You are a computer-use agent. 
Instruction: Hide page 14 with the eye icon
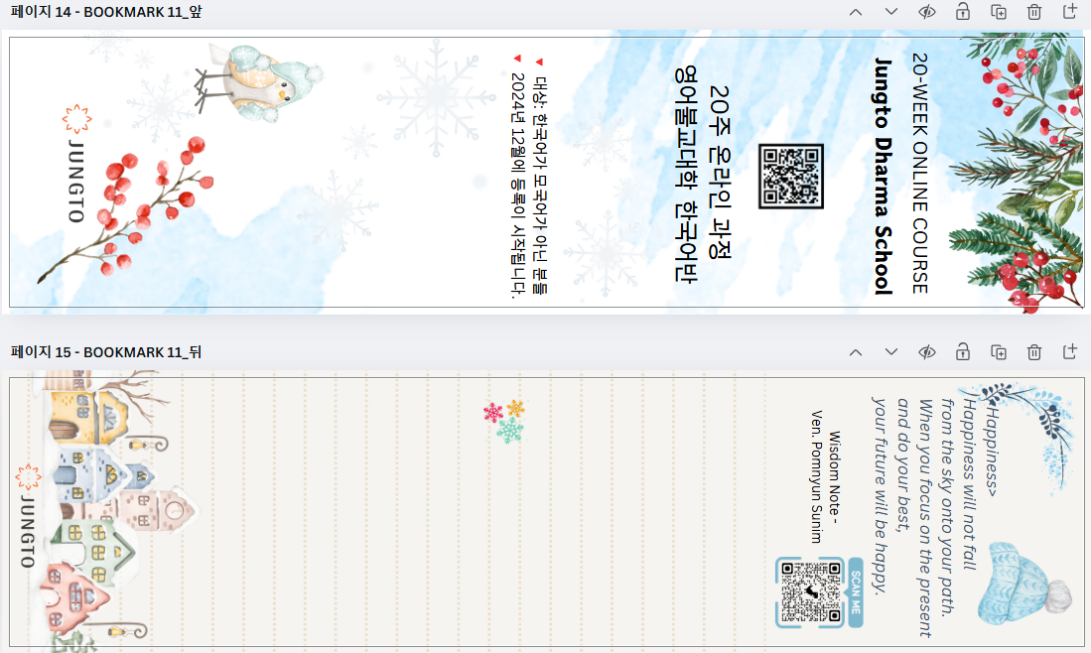tap(927, 12)
